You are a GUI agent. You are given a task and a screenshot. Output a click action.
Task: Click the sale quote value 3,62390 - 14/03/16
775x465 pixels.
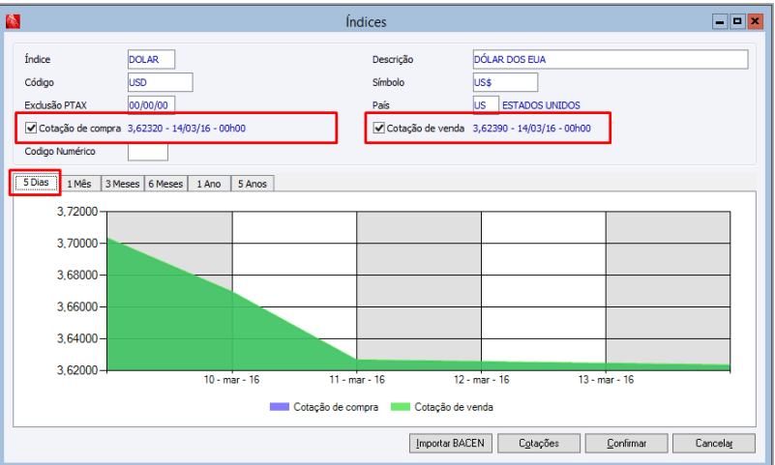tap(532, 129)
